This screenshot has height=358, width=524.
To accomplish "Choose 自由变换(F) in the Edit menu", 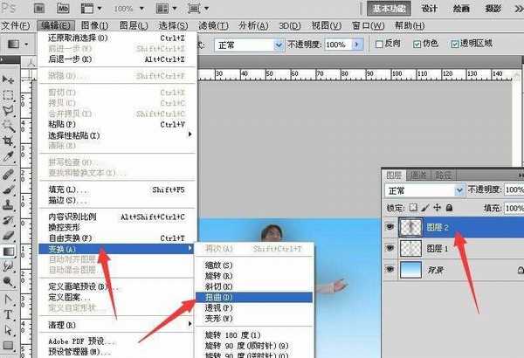I will 117,238.
